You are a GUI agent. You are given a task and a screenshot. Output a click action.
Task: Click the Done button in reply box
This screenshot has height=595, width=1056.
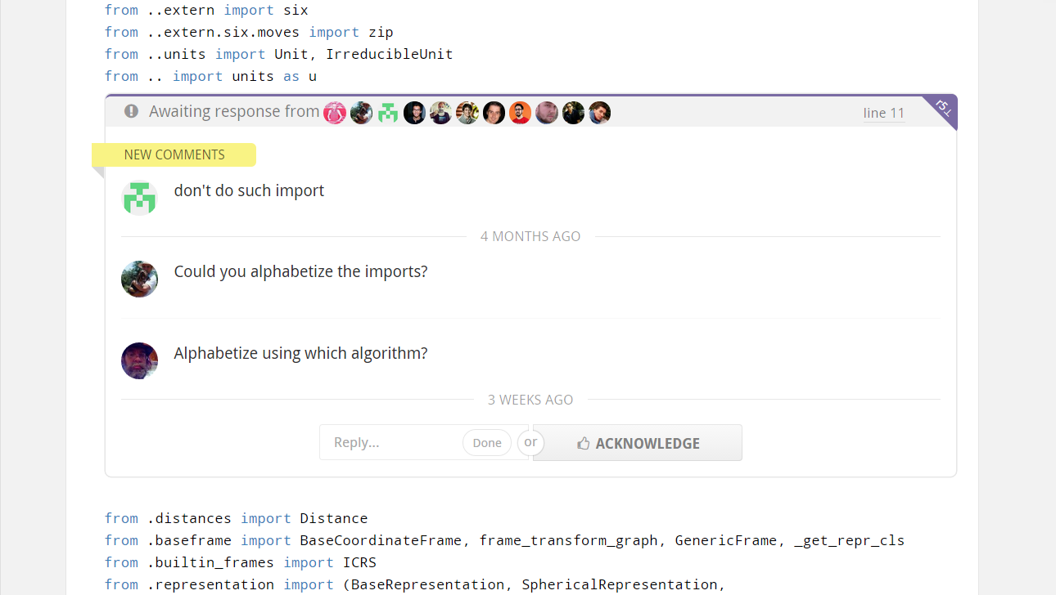(x=487, y=443)
